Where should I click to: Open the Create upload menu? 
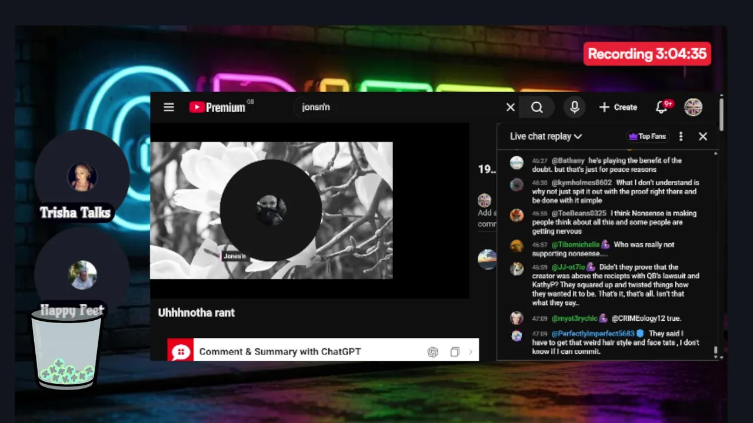(618, 107)
